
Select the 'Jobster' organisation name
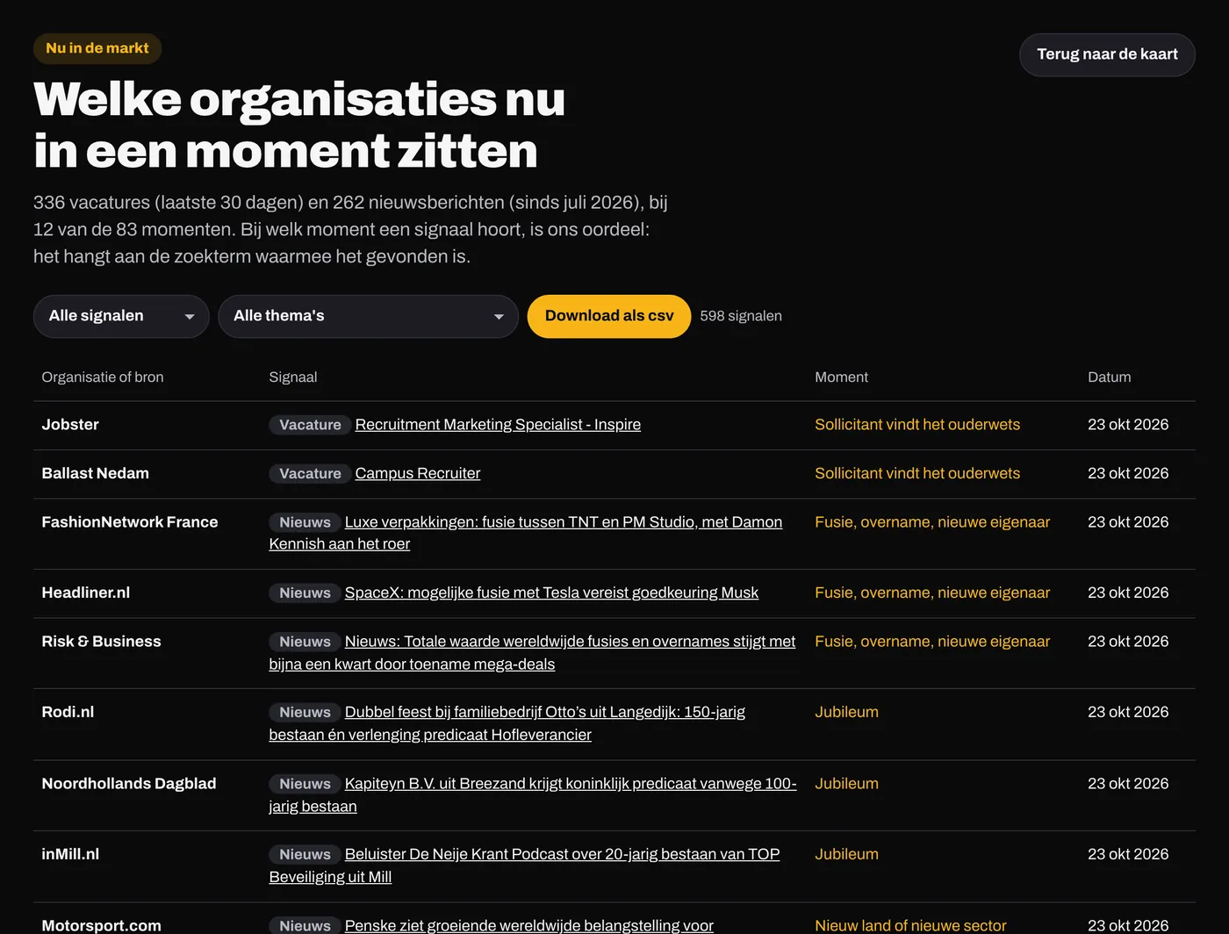[70, 425]
